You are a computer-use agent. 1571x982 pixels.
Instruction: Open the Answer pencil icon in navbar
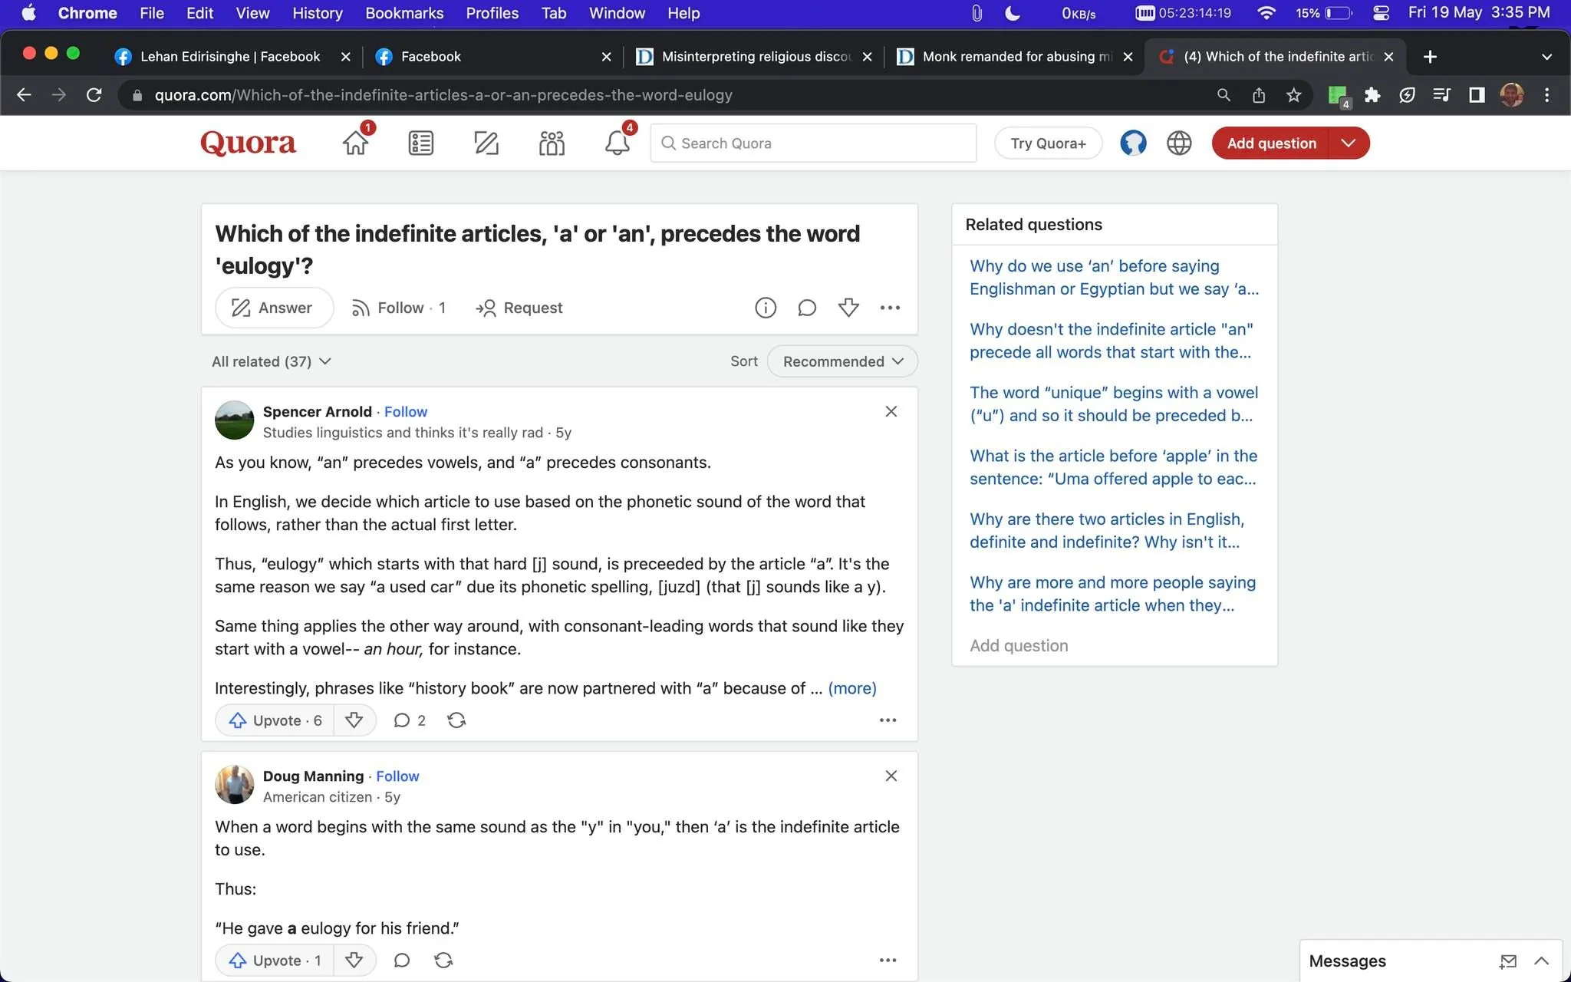486,143
